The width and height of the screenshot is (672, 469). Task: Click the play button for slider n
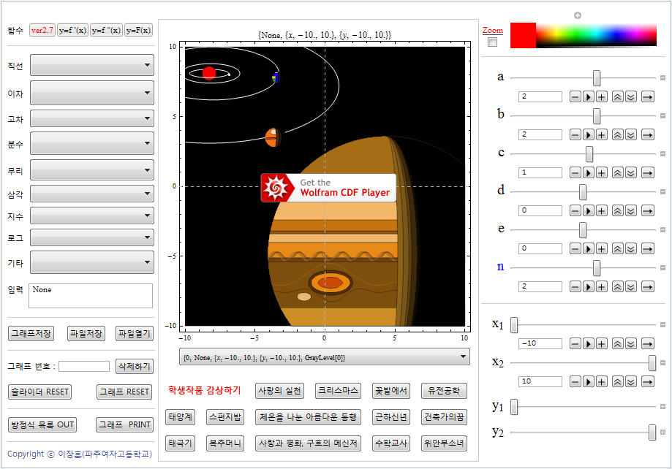click(x=589, y=286)
